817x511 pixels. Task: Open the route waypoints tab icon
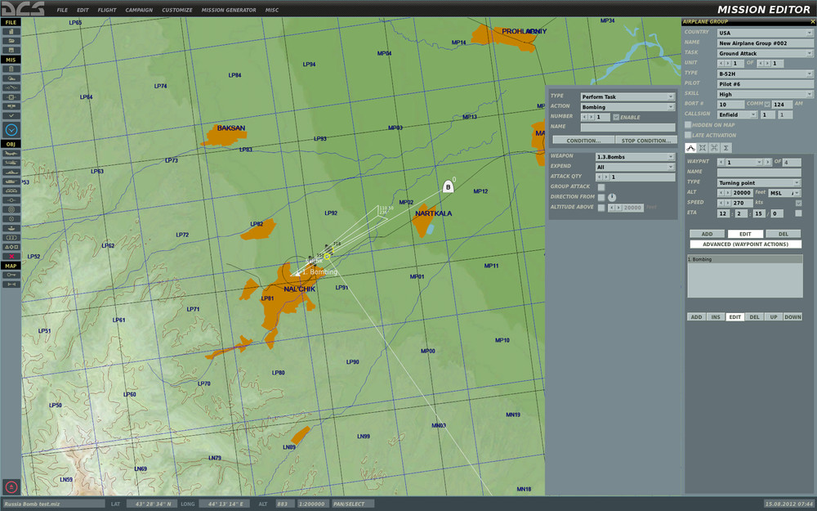690,147
